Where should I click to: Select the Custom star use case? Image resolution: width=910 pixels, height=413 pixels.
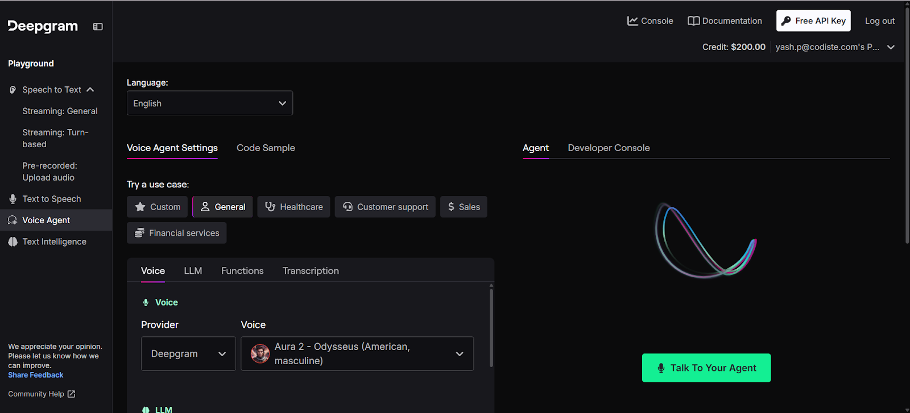[158, 207]
